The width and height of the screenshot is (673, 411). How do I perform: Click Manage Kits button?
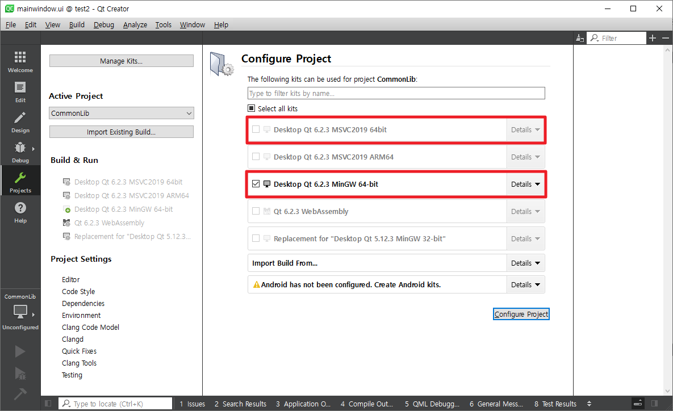coord(122,61)
